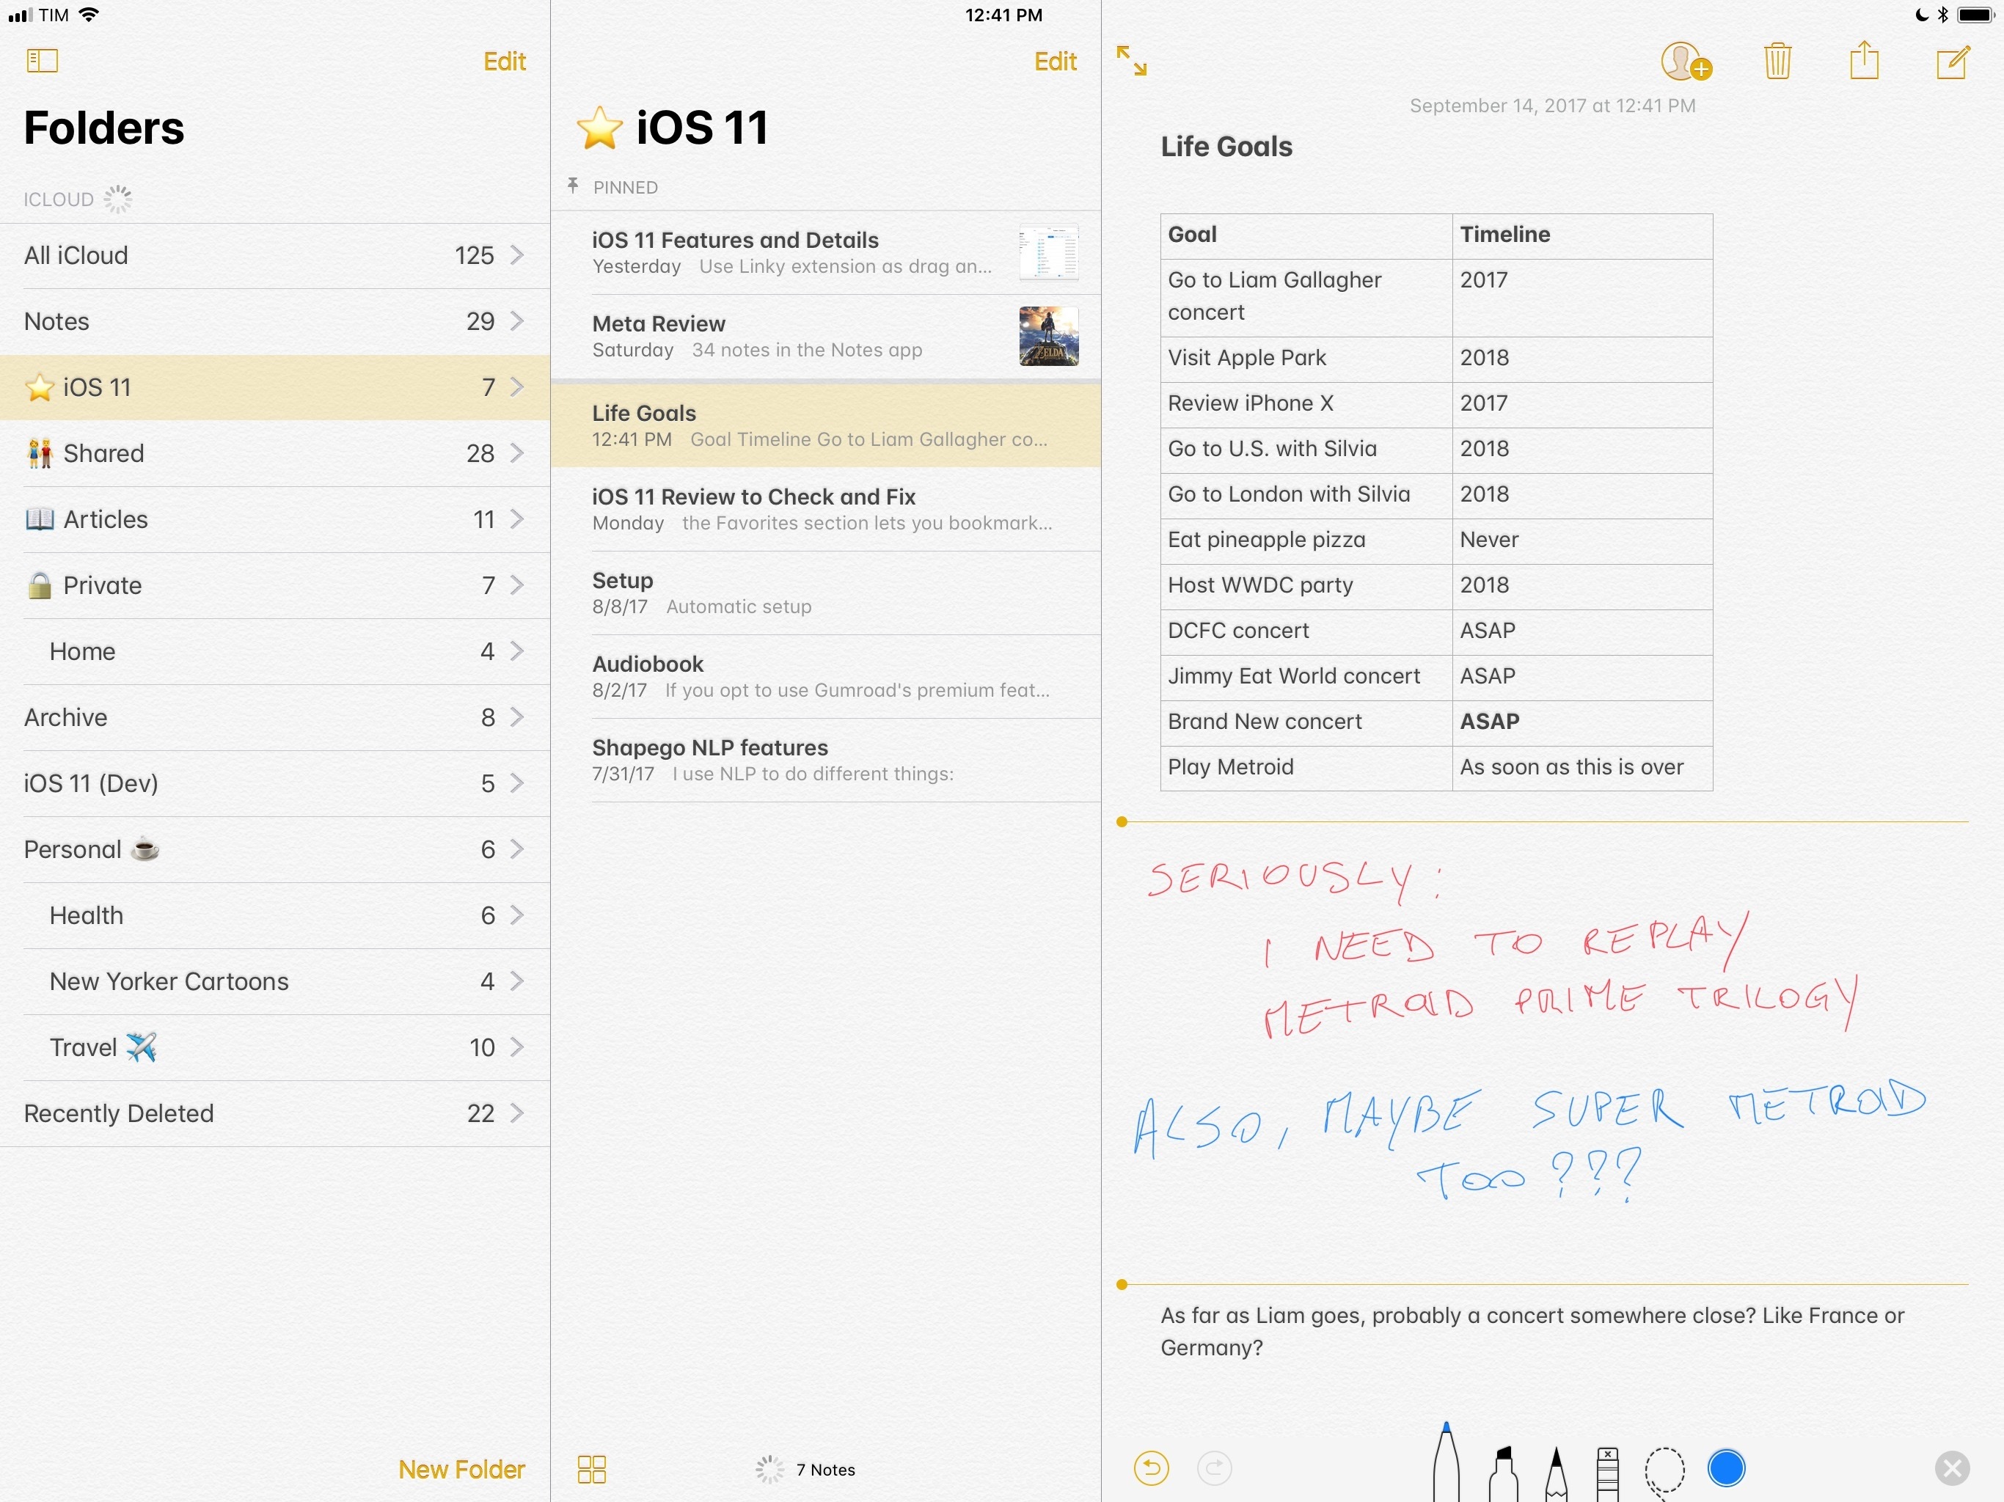Tap the bold ASAP cell for Brand New concert

1581,723
